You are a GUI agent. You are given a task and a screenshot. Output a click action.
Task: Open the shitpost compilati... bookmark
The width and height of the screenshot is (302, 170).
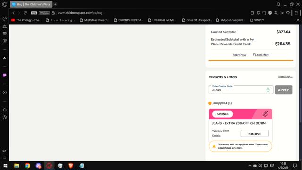(231, 20)
